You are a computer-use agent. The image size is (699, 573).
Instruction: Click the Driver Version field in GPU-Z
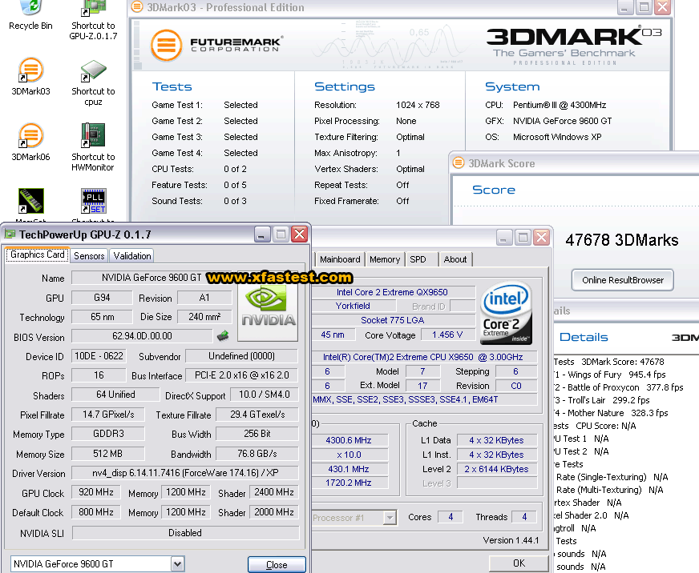(x=185, y=473)
